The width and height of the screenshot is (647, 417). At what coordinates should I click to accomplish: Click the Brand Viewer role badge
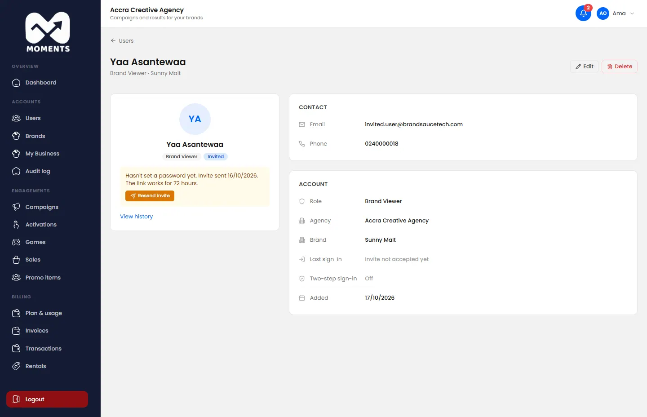pos(182,157)
